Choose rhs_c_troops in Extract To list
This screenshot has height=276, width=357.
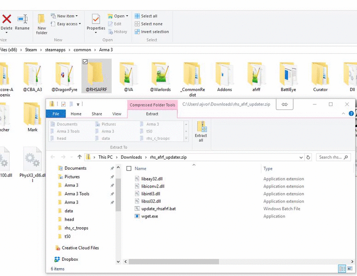click(155, 138)
